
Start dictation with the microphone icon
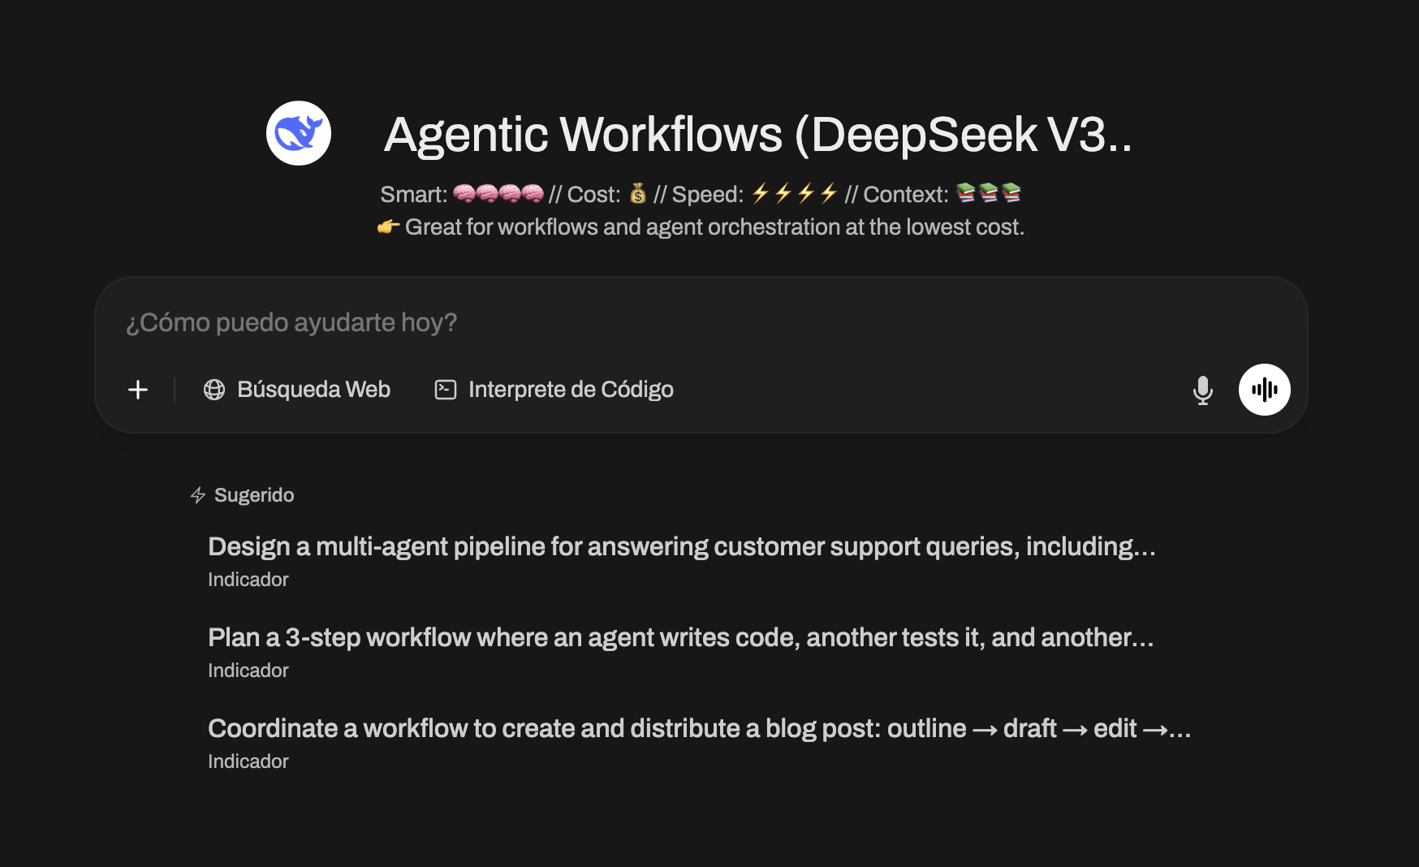[1202, 390]
